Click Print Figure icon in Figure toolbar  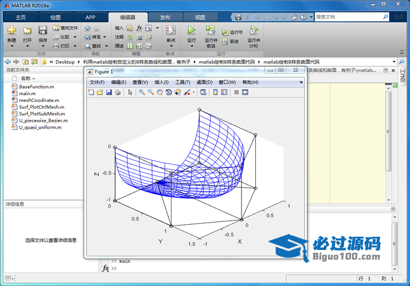tap(118, 92)
